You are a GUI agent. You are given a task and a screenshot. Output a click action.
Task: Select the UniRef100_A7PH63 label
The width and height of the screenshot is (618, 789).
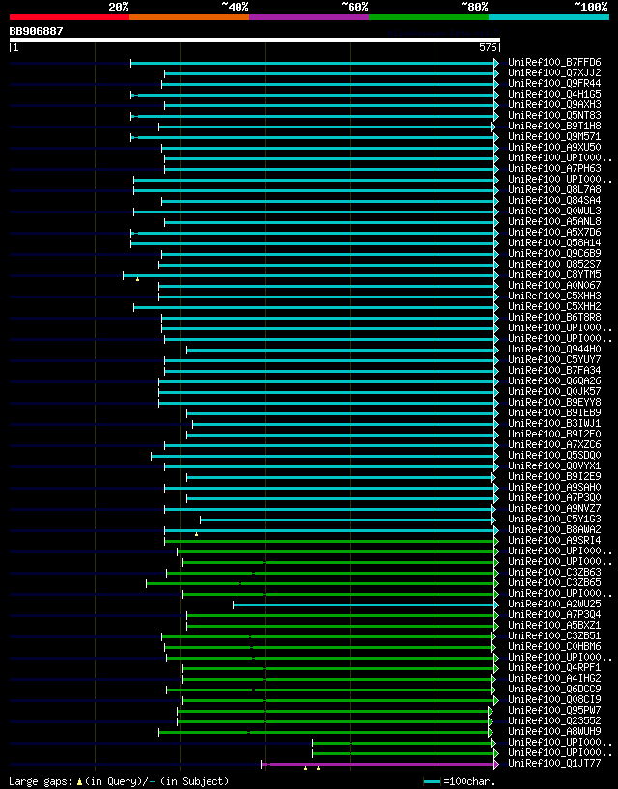point(554,169)
